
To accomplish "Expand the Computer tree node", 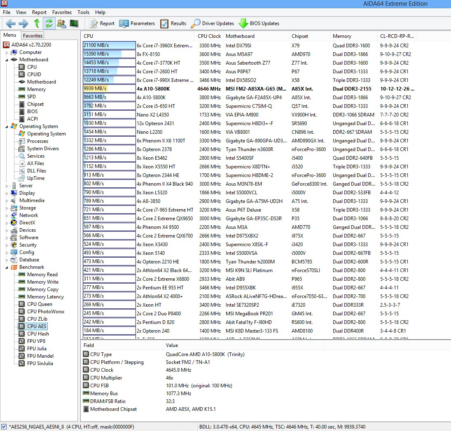I will 7,53.
